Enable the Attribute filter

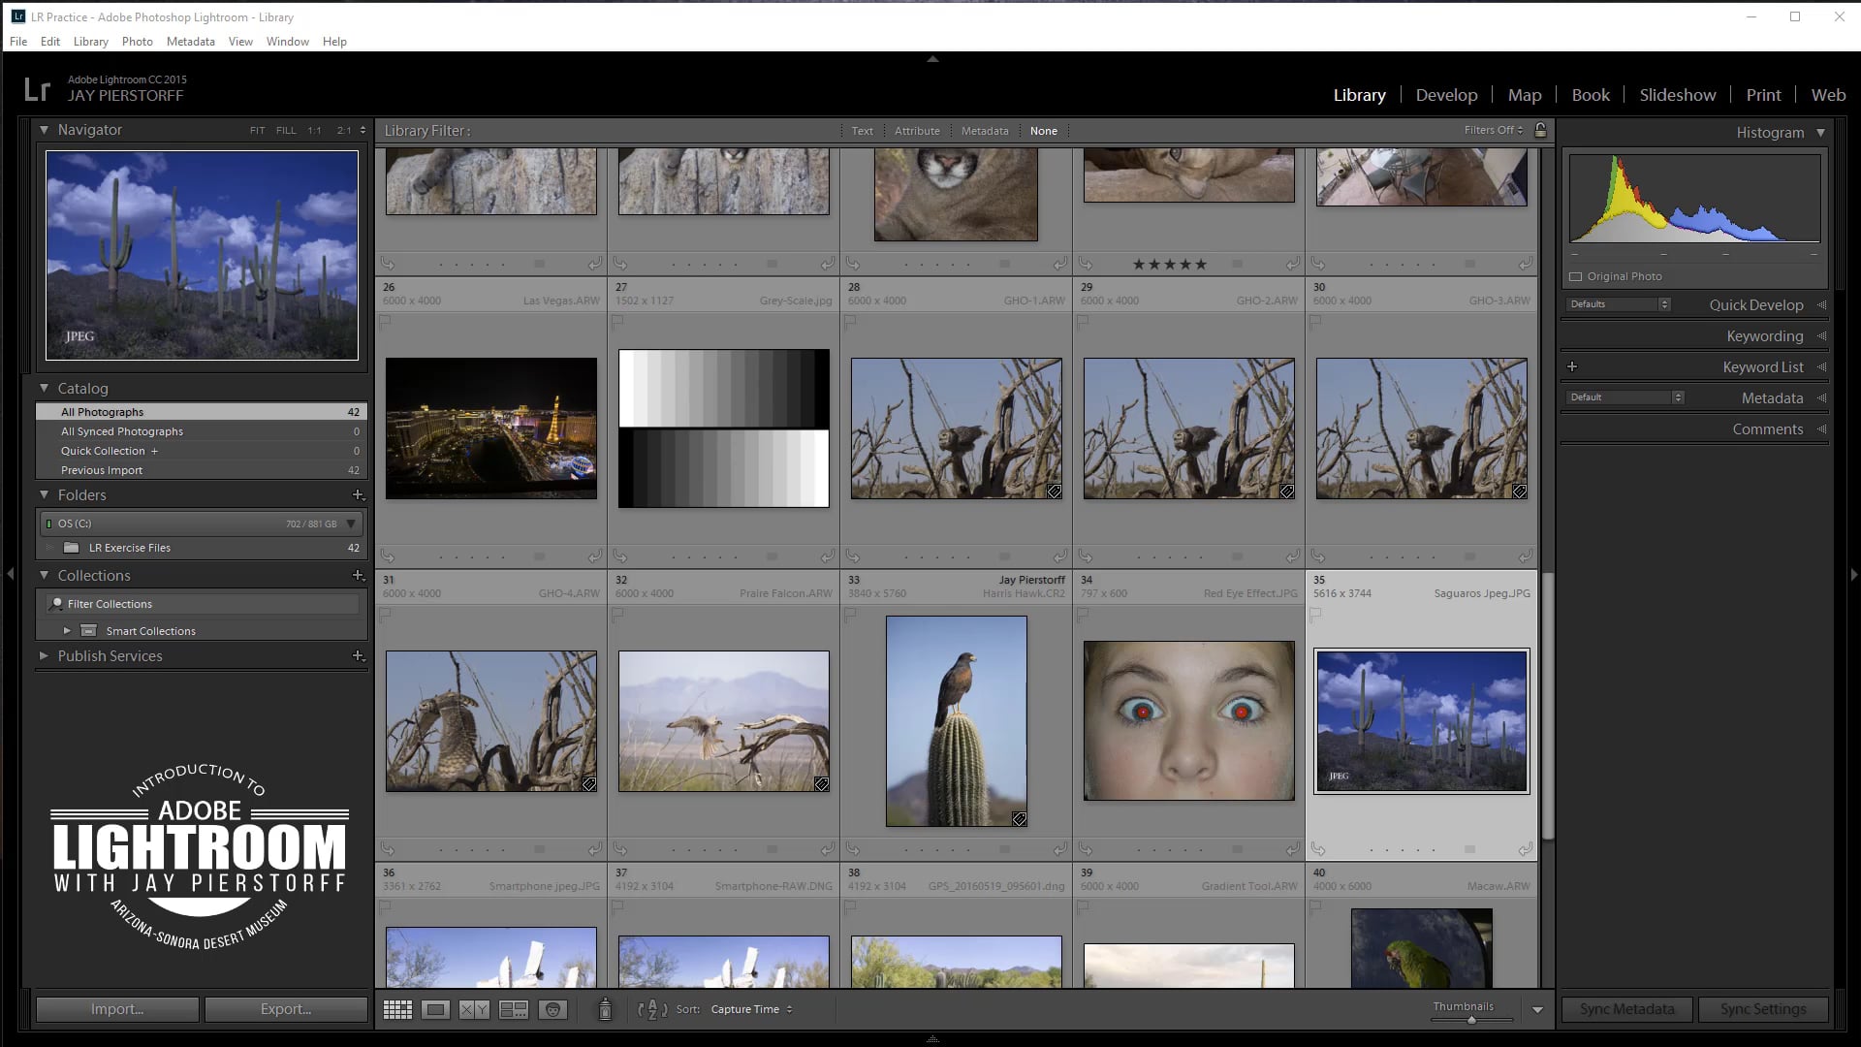click(x=917, y=130)
